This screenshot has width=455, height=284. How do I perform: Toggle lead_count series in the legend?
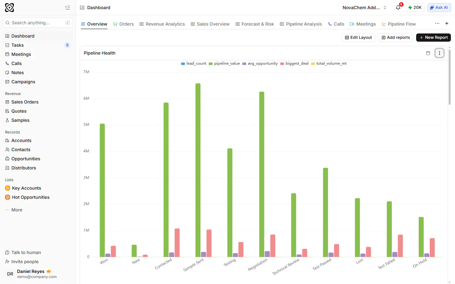coord(194,63)
